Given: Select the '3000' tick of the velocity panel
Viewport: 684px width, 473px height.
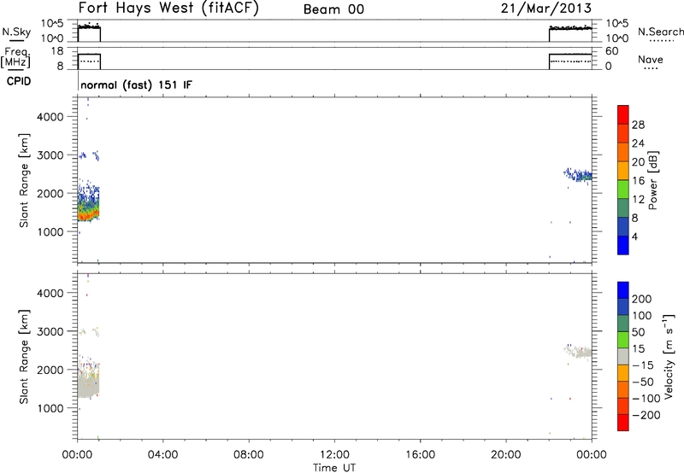Looking at the screenshot, I should coord(50,331).
